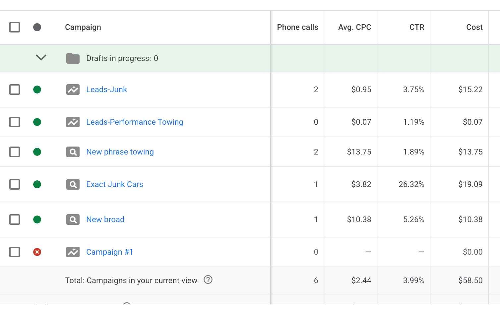
Task: Click the green status dot for Exact Junk Cars
Action: pos(37,184)
